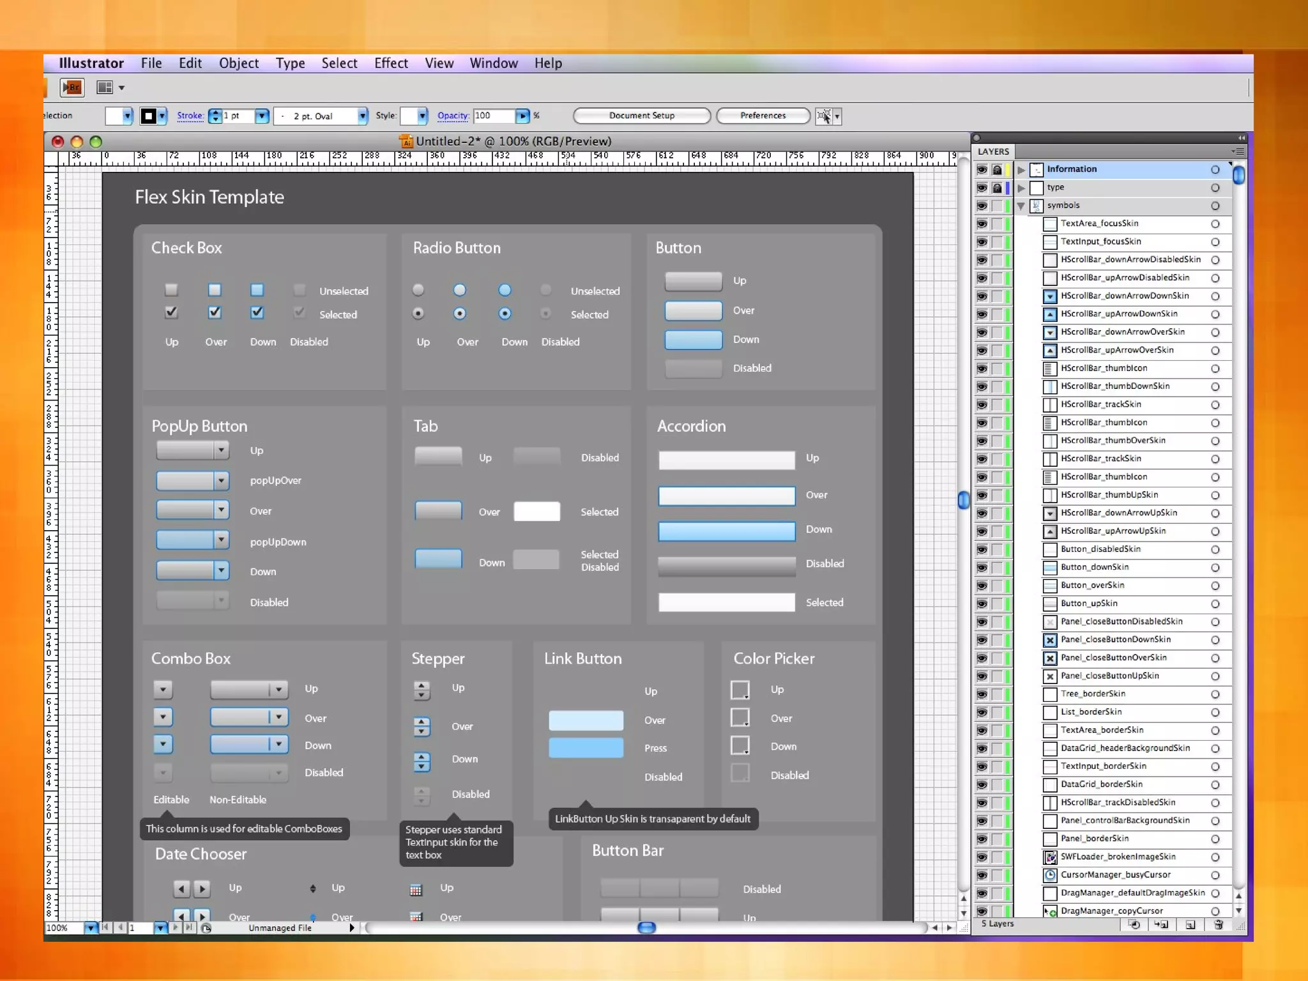
Task: Click the Stroke link label
Action: (x=190, y=116)
